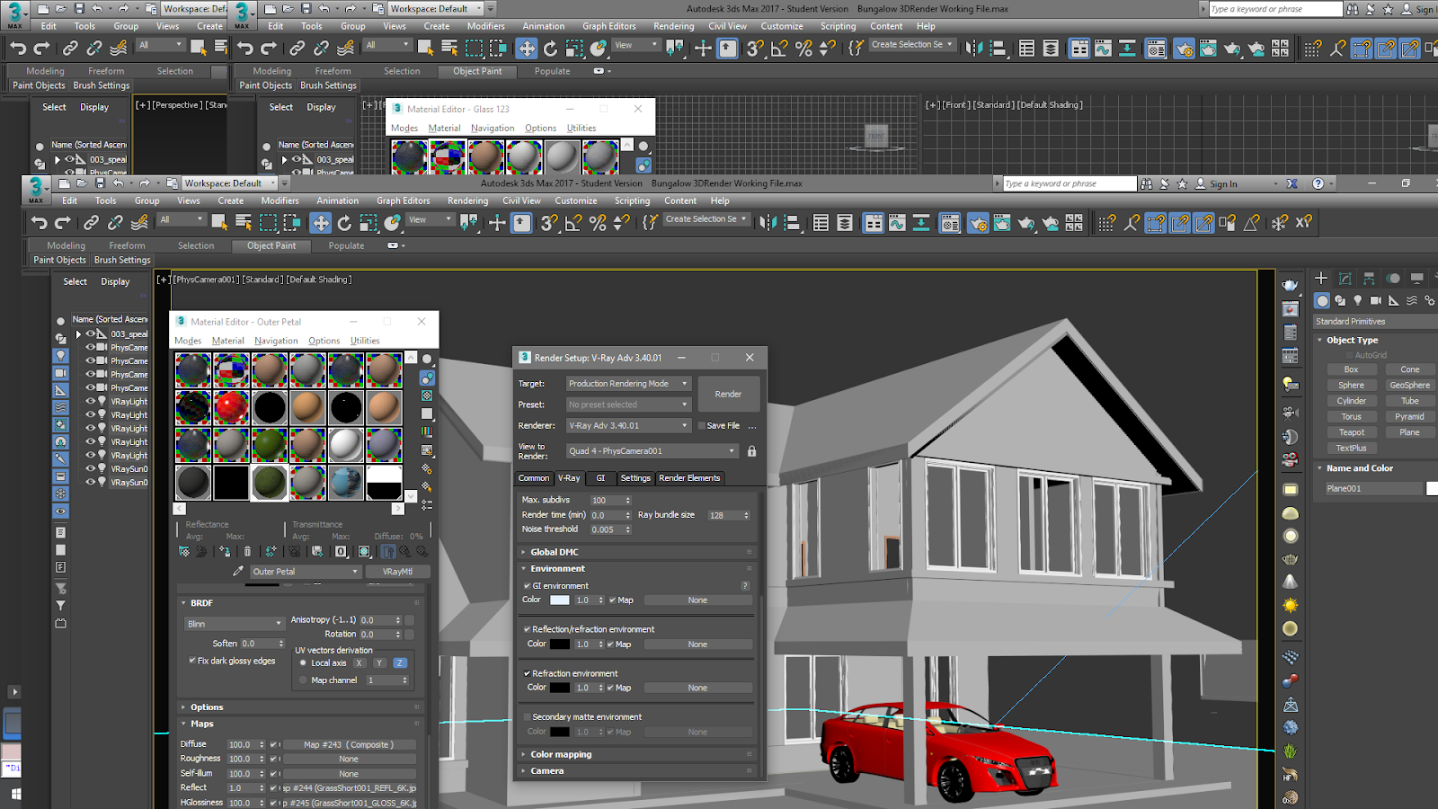Select the Teapot primitive button

[x=1351, y=431]
